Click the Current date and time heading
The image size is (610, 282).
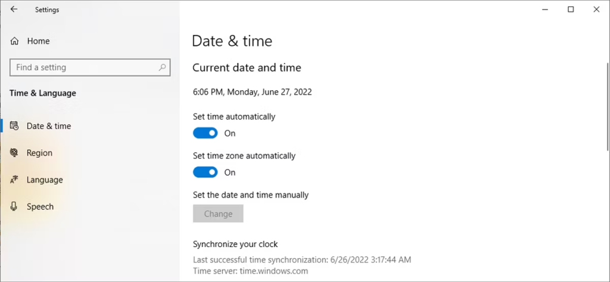(x=247, y=68)
